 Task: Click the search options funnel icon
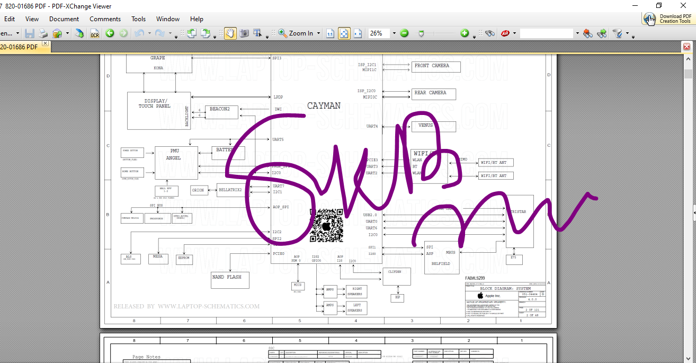pos(617,33)
